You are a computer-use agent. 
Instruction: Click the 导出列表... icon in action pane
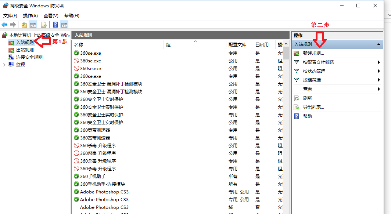[297, 107]
